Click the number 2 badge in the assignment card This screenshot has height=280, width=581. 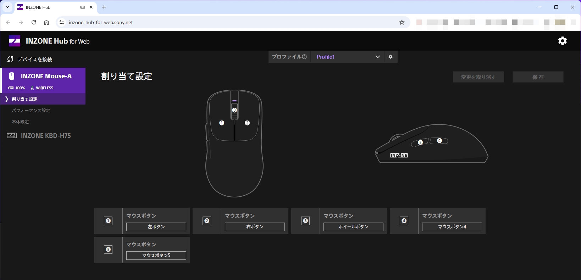click(207, 221)
